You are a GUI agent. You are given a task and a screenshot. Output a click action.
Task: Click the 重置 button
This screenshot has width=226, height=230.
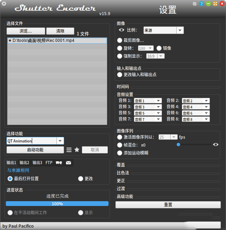(168, 205)
